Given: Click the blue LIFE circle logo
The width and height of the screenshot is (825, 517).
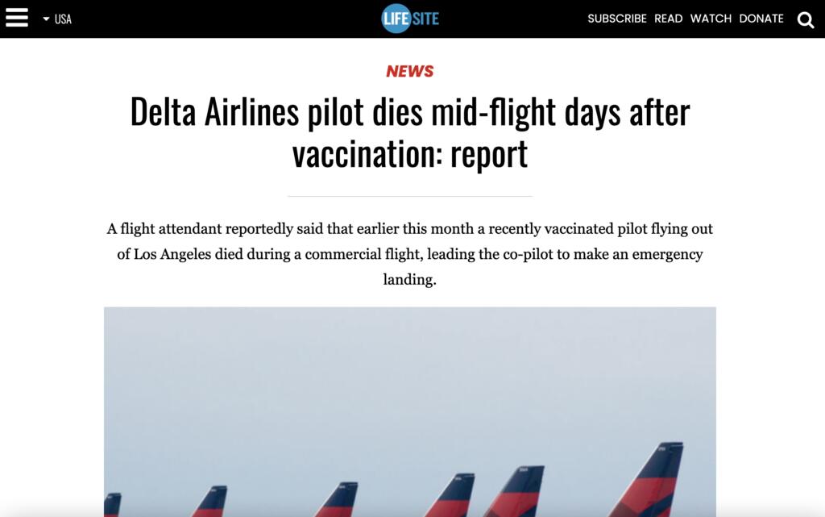Looking at the screenshot, I should click(396, 19).
